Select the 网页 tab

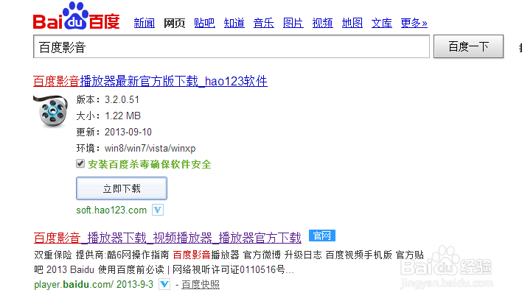click(175, 23)
